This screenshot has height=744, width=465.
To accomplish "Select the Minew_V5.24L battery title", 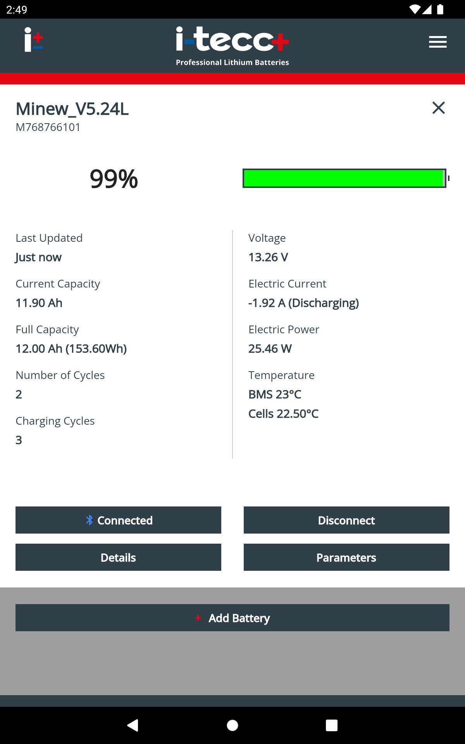I will tap(72, 109).
